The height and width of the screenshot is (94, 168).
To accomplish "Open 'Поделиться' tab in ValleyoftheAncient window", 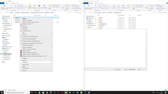I will pos(97,3).
